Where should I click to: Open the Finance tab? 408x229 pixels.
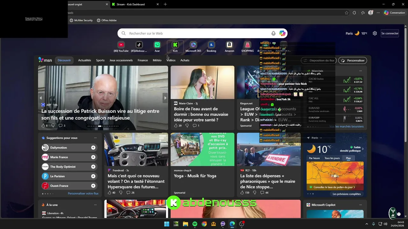tap(143, 60)
